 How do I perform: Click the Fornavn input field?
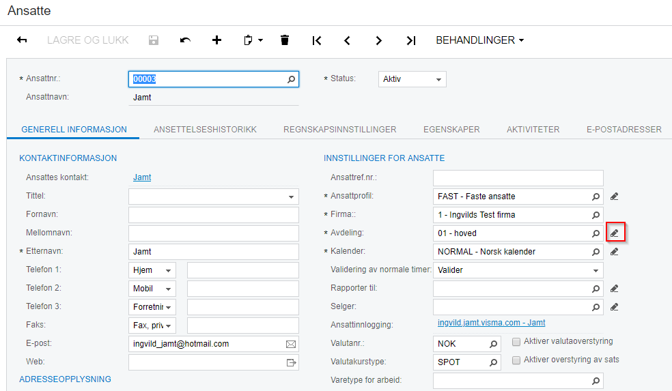[214, 215]
